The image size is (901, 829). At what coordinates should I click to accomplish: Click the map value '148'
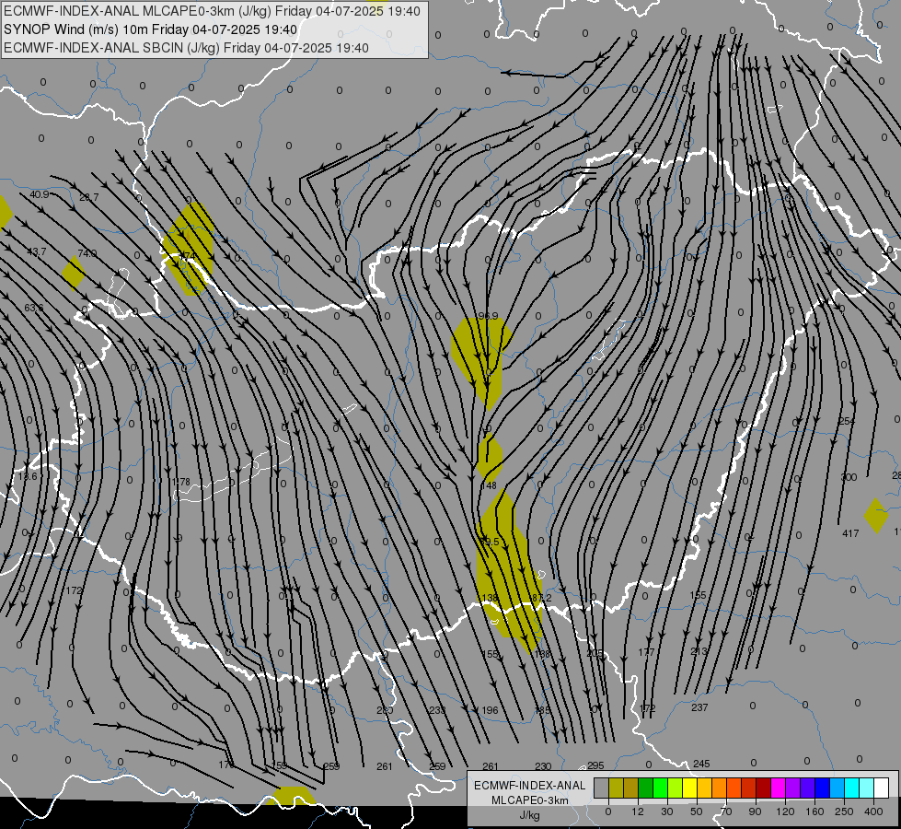pos(489,485)
